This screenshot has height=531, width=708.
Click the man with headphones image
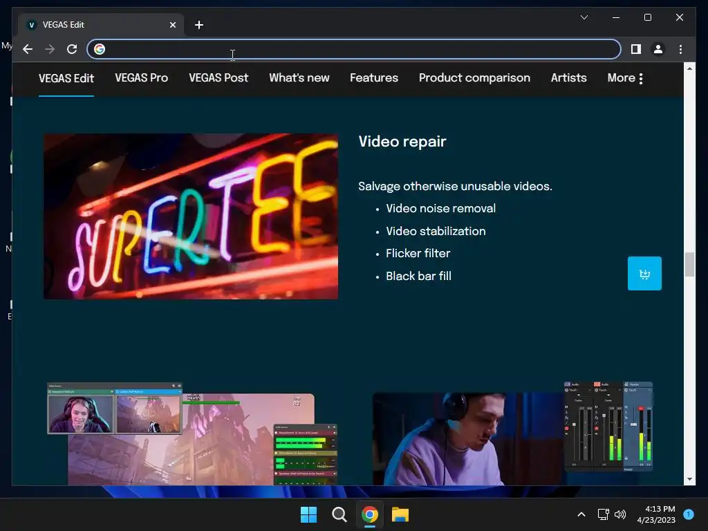(x=512, y=434)
